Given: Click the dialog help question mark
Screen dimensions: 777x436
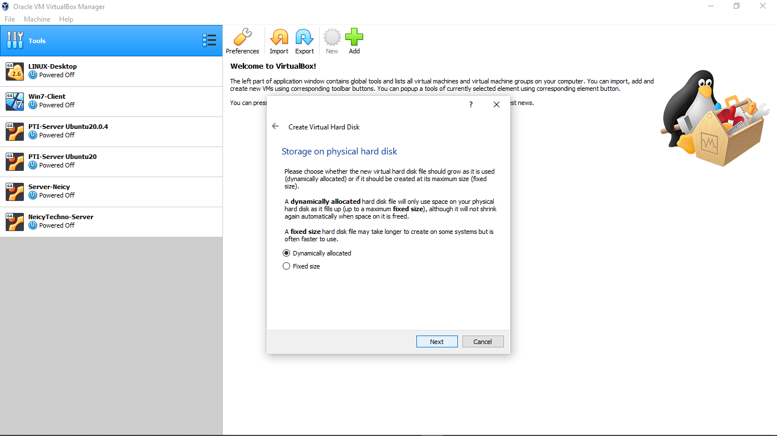Looking at the screenshot, I should [x=470, y=104].
